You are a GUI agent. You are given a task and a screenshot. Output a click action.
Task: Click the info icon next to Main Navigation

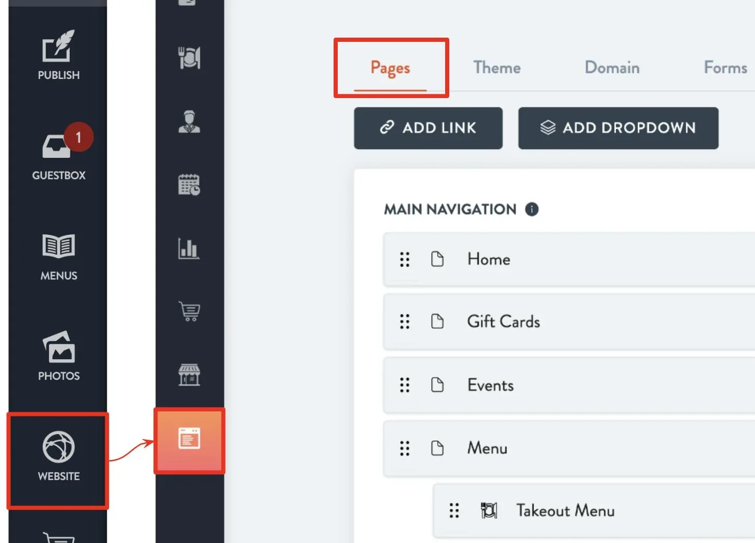pos(531,209)
